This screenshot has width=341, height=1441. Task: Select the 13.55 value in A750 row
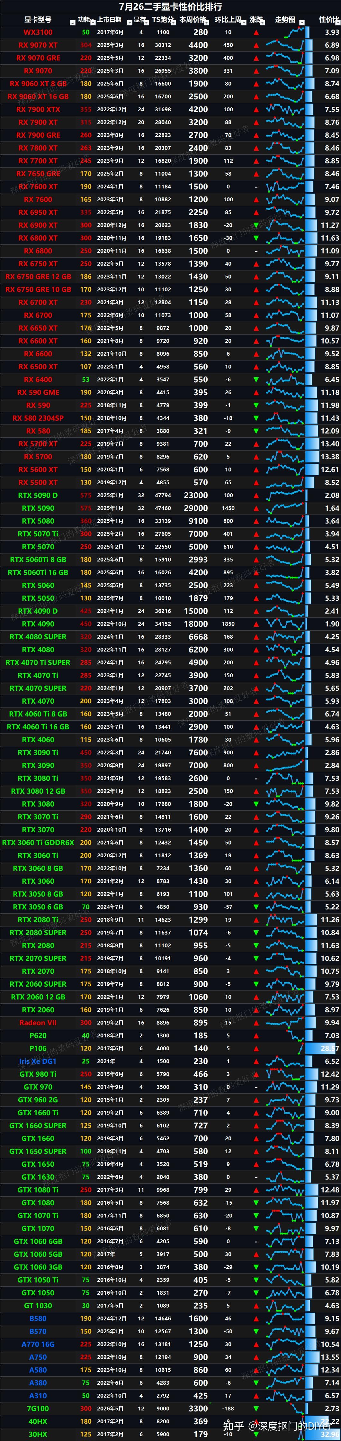[x=330, y=1358]
